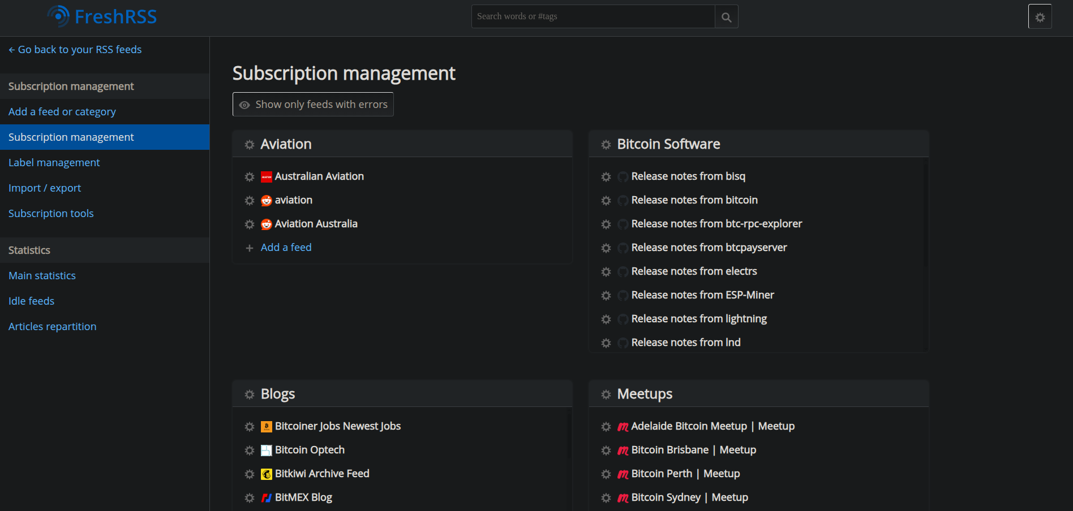
Task: Click the Bitcoin Software category title
Action: coord(668,144)
